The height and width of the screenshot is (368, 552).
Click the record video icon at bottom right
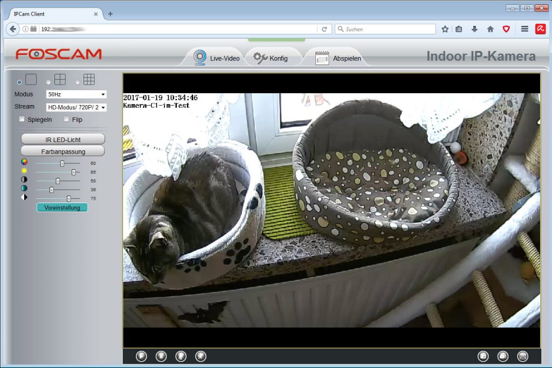point(503,356)
